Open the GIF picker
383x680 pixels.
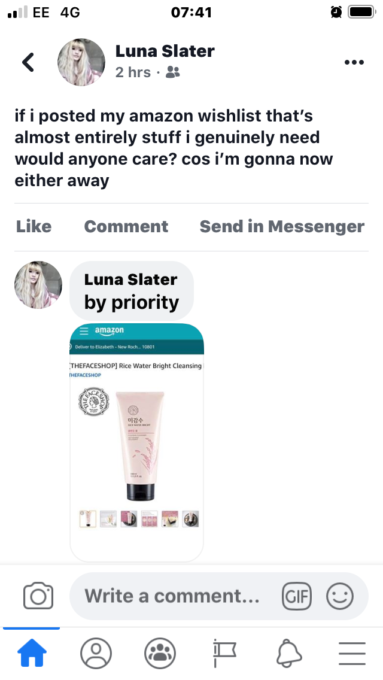[297, 596]
